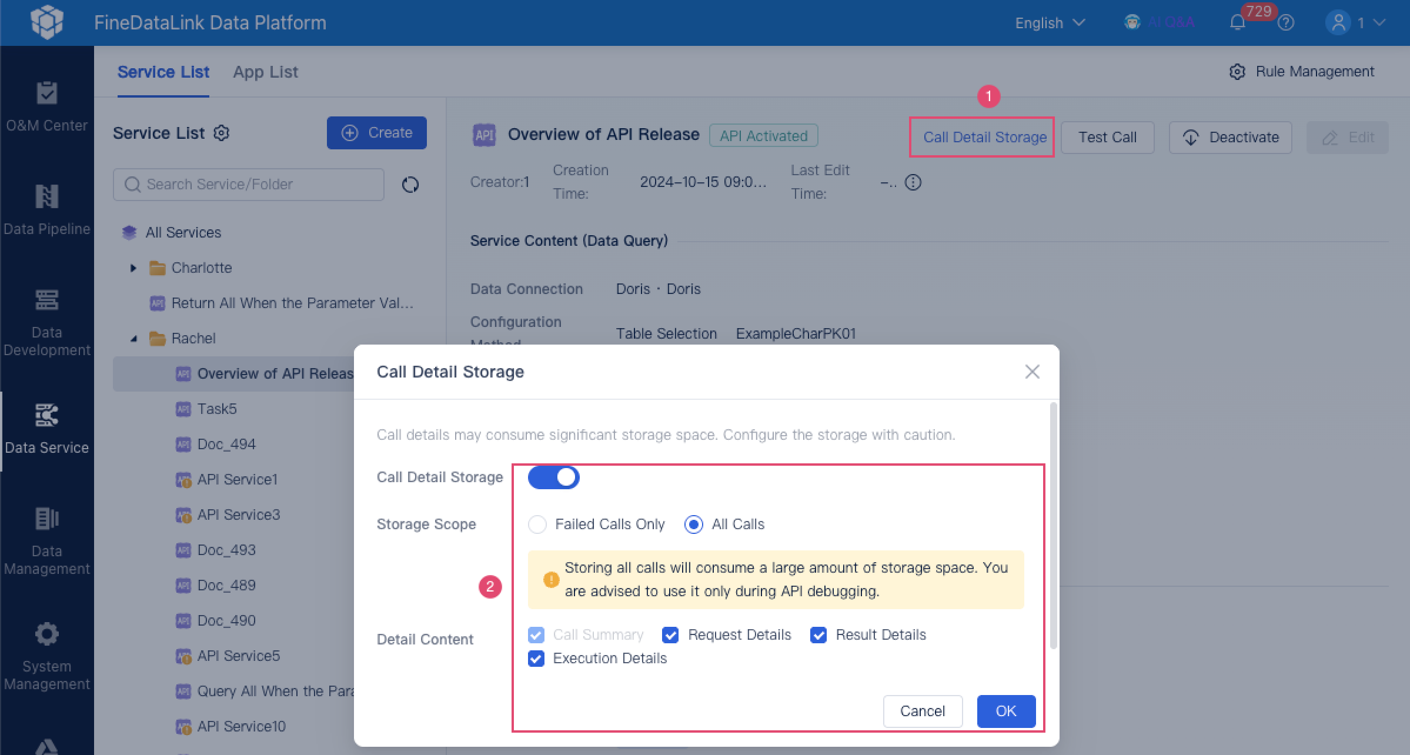Image resolution: width=1410 pixels, height=755 pixels.
Task: Toggle the Call Detail Storage switch
Action: (x=553, y=477)
